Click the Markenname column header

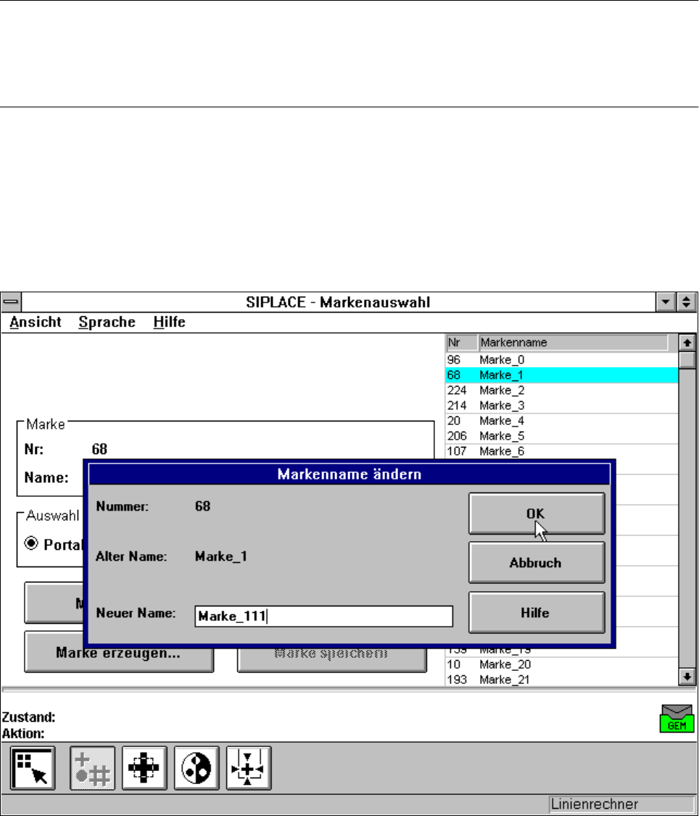coord(573,342)
